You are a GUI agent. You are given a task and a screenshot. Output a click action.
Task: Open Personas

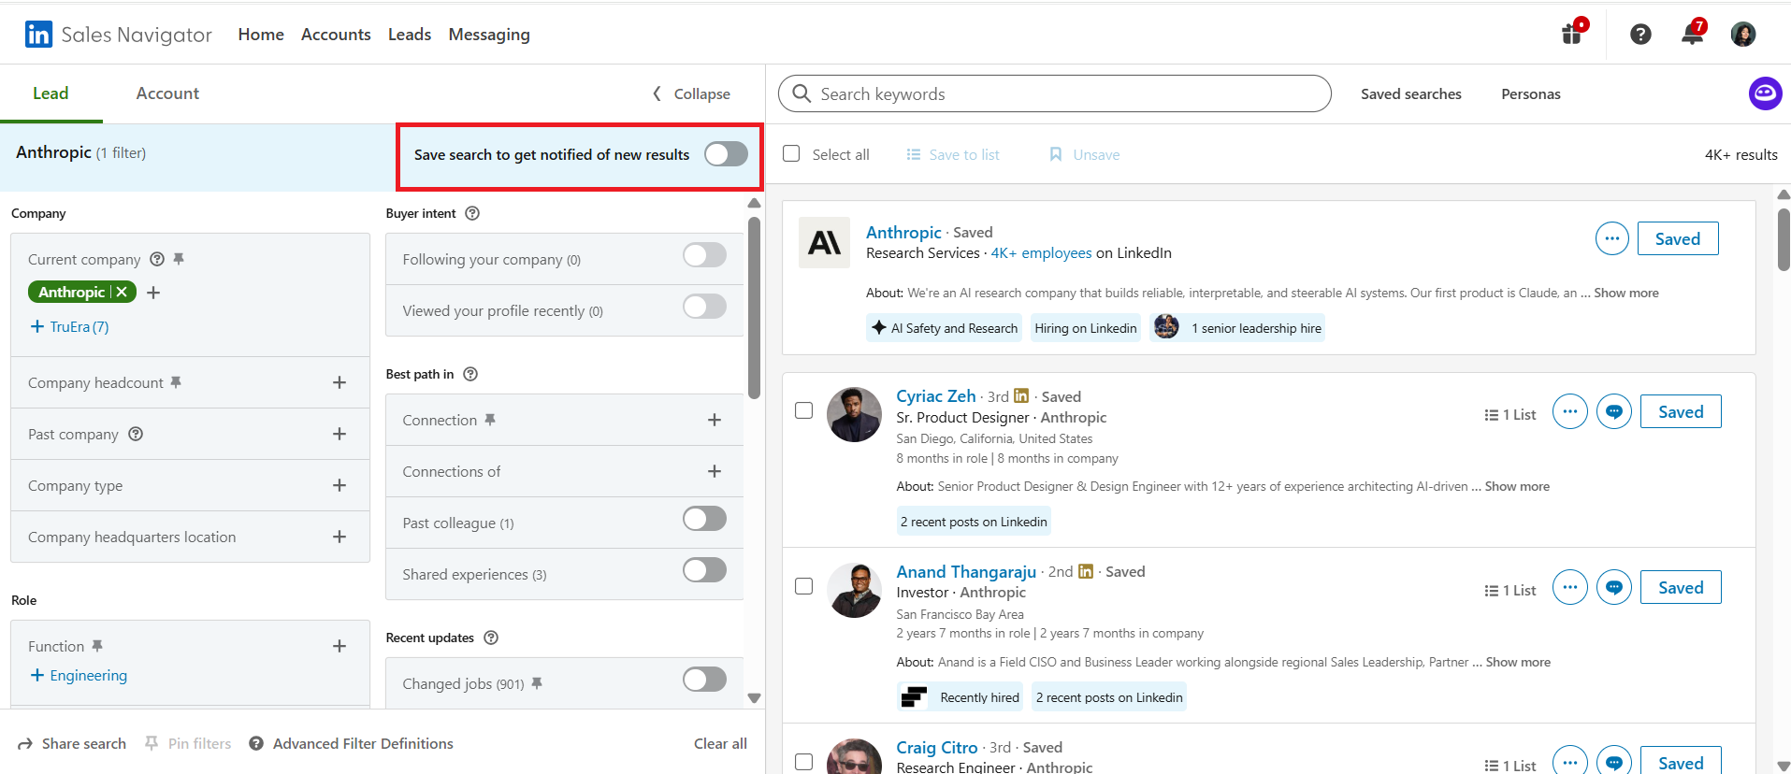click(1531, 93)
